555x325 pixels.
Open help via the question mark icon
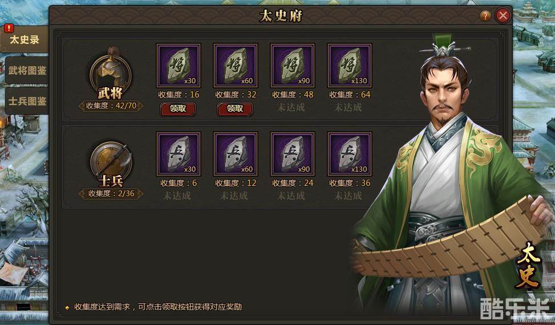[x=485, y=16]
